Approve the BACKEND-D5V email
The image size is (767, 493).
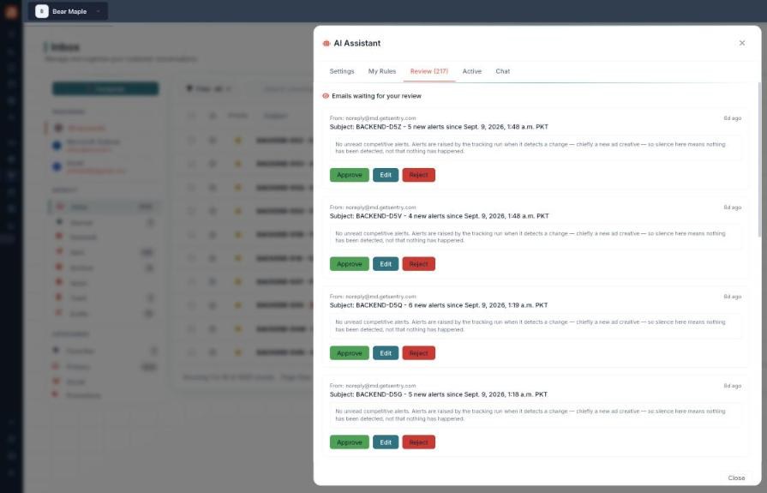[350, 264]
